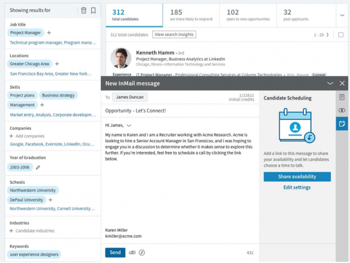Click the overlapping circles icon in sidebar
The width and height of the screenshot is (350, 263).
tap(342, 110)
